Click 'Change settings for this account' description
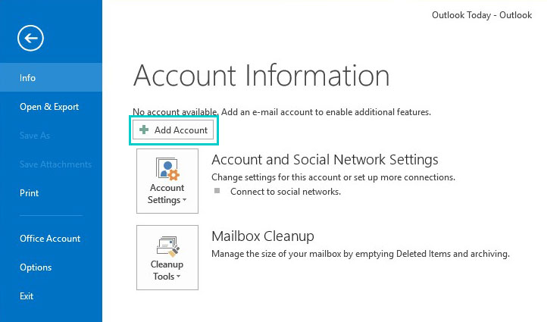Image resolution: width=547 pixels, height=322 pixels. (333, 177)
